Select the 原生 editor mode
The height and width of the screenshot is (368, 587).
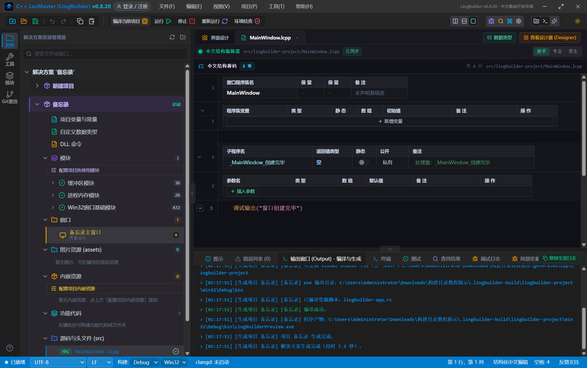(x=573, y=51)
